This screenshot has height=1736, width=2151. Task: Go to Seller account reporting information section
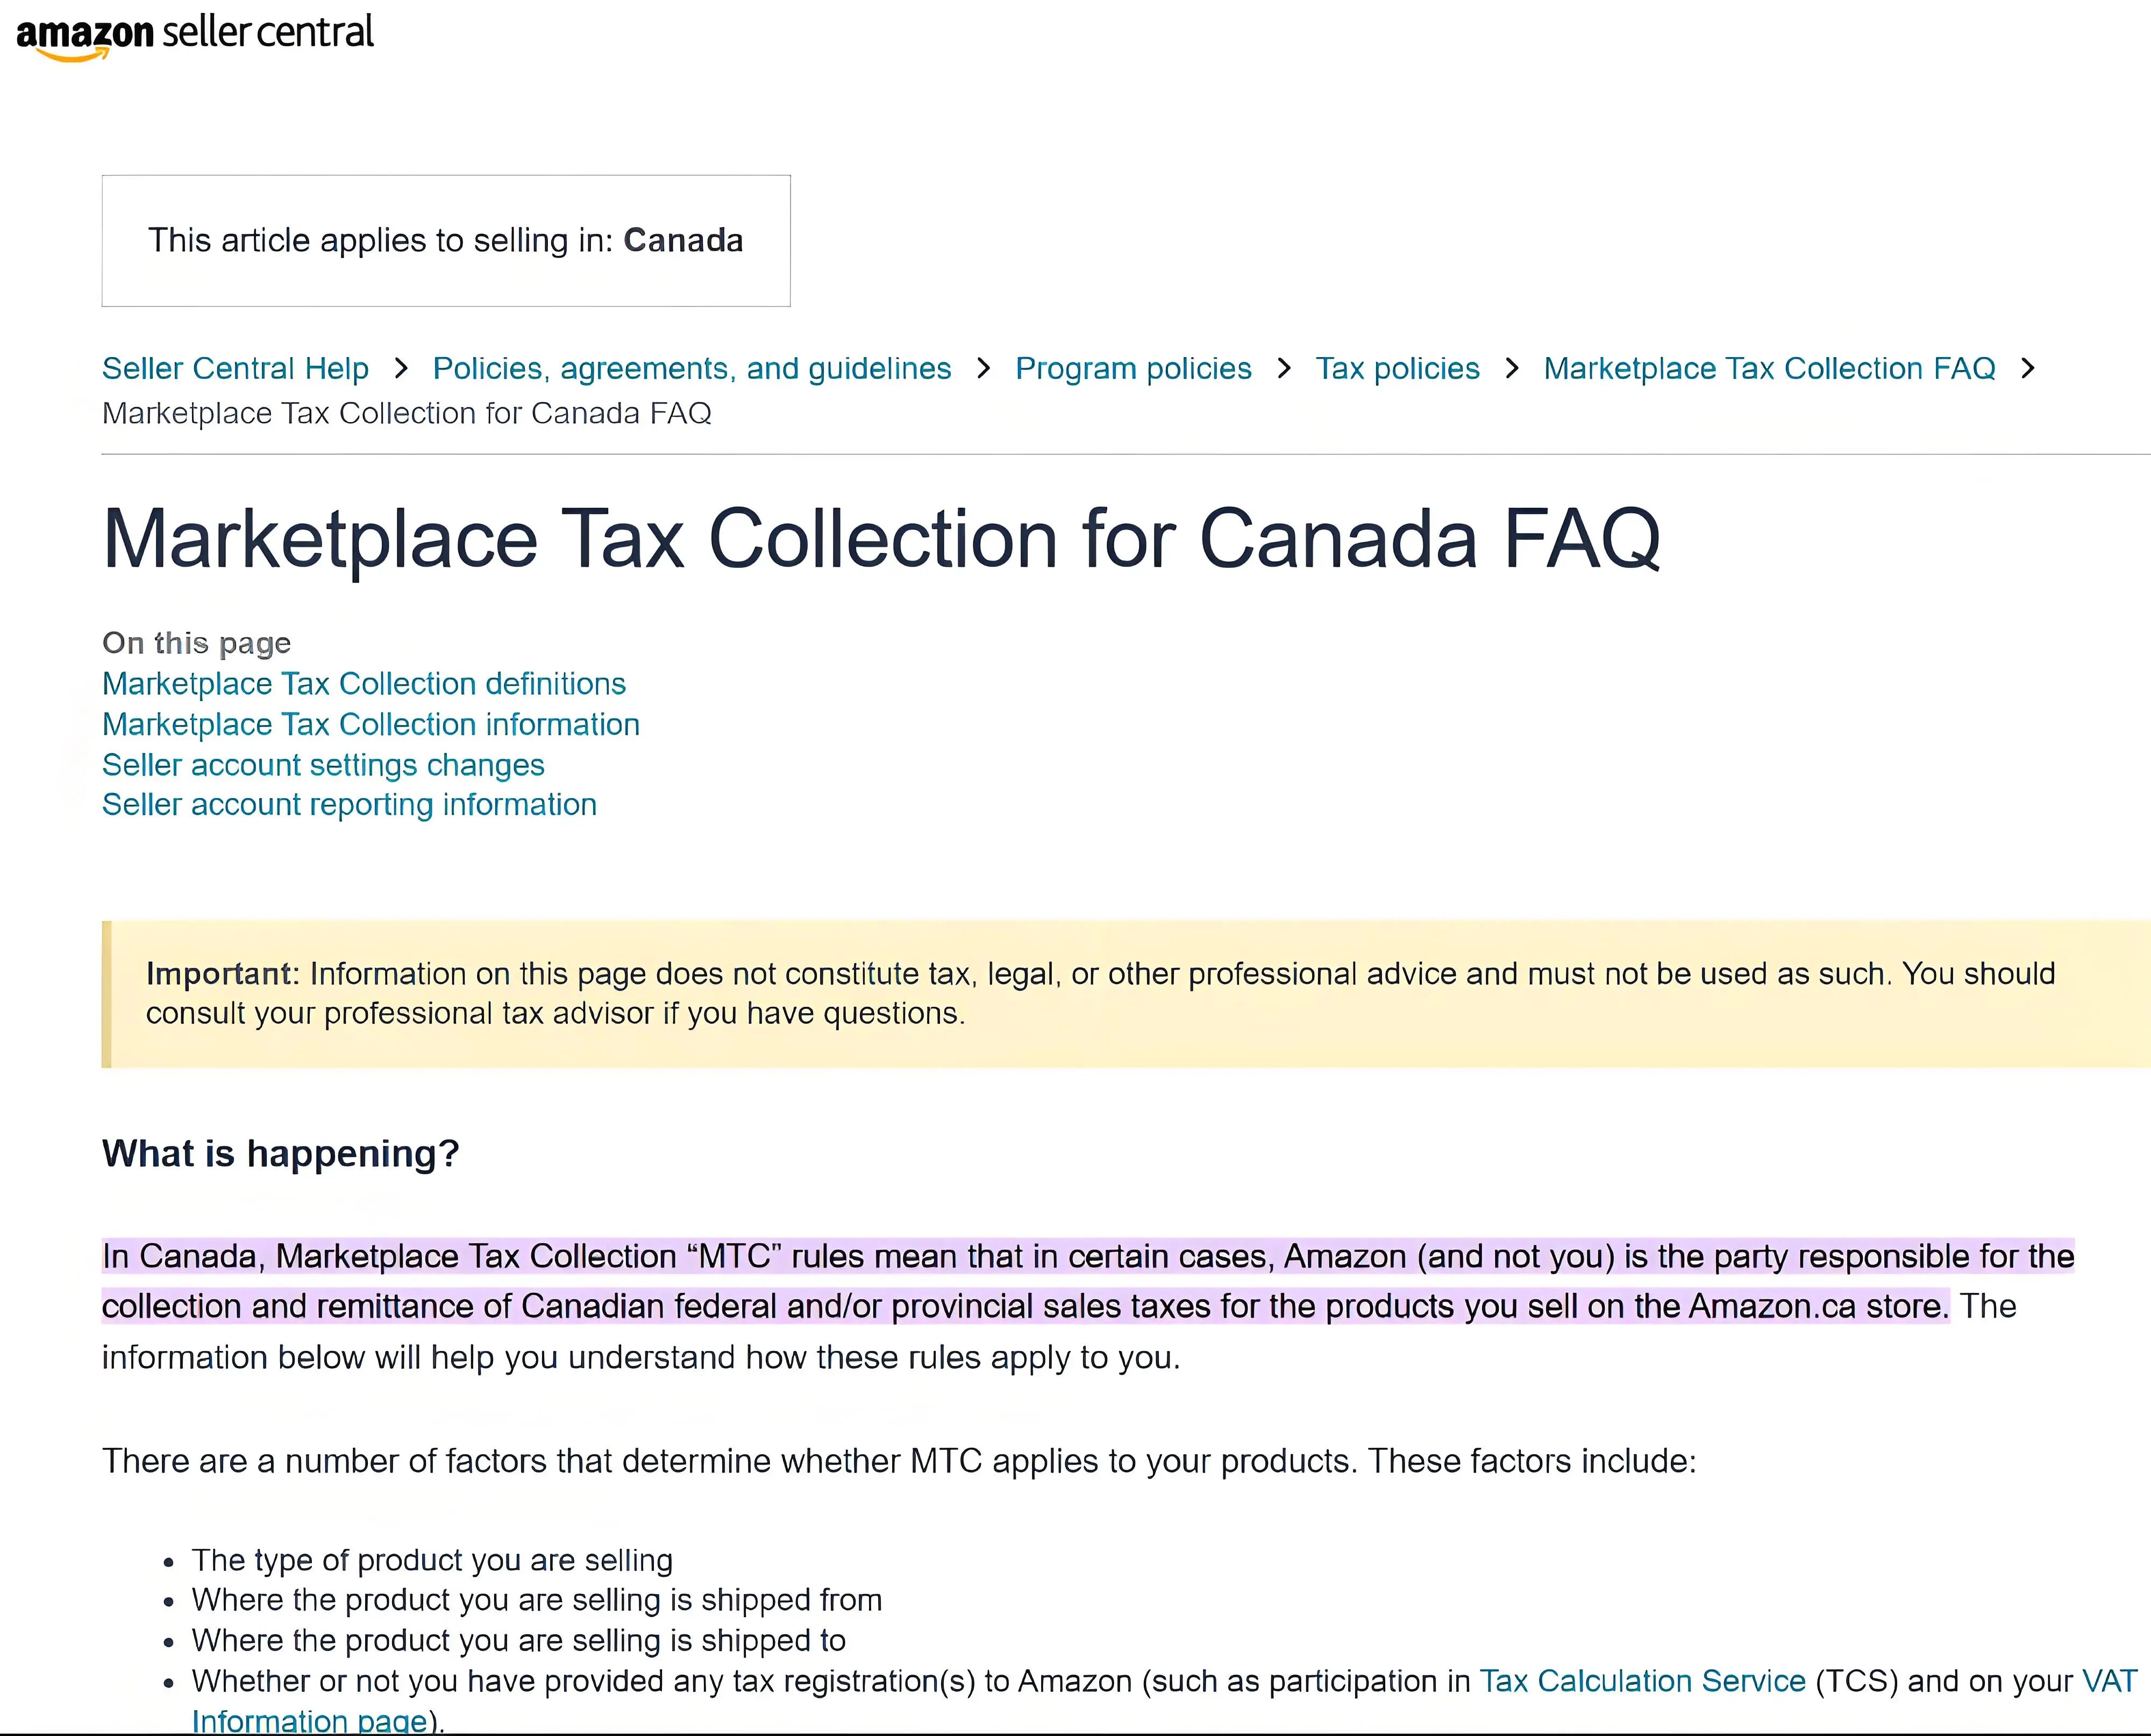(x=349, y=805)
